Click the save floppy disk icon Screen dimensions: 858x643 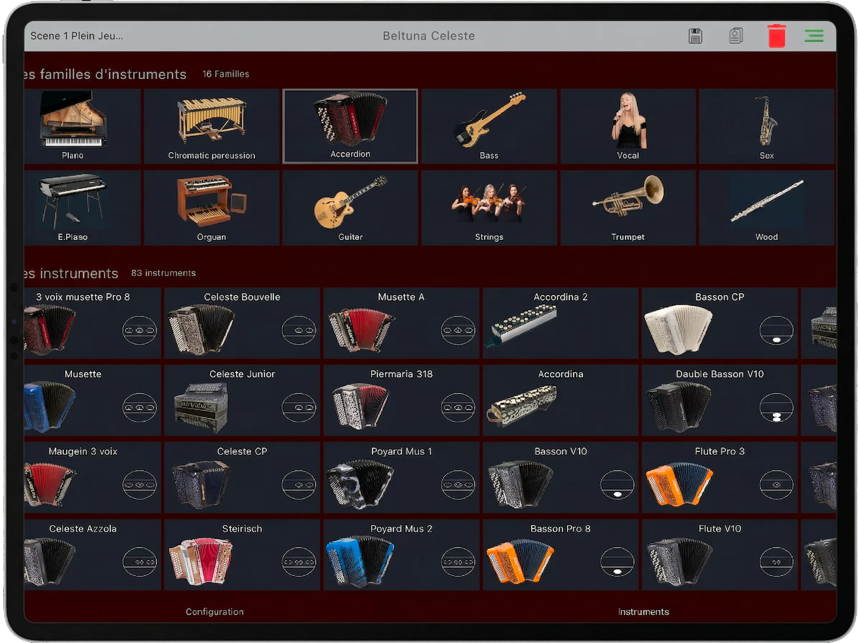click(695, 36)
